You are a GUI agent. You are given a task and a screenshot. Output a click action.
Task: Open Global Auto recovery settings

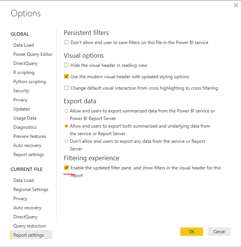(x=27, y=145)
